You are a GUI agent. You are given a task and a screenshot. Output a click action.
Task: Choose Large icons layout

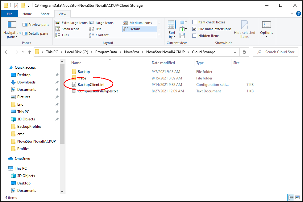point(102,23)
